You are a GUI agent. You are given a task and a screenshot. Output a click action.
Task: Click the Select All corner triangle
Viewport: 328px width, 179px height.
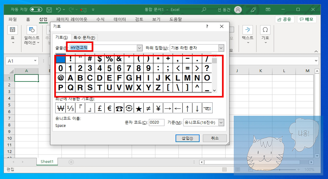12,71
